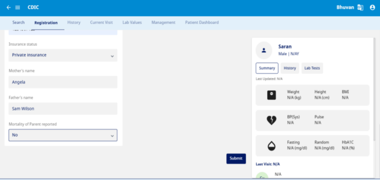The width and height of the screenshot is (380, 180).
Task: Click the Mother's name input field
Action: point(63,82)
